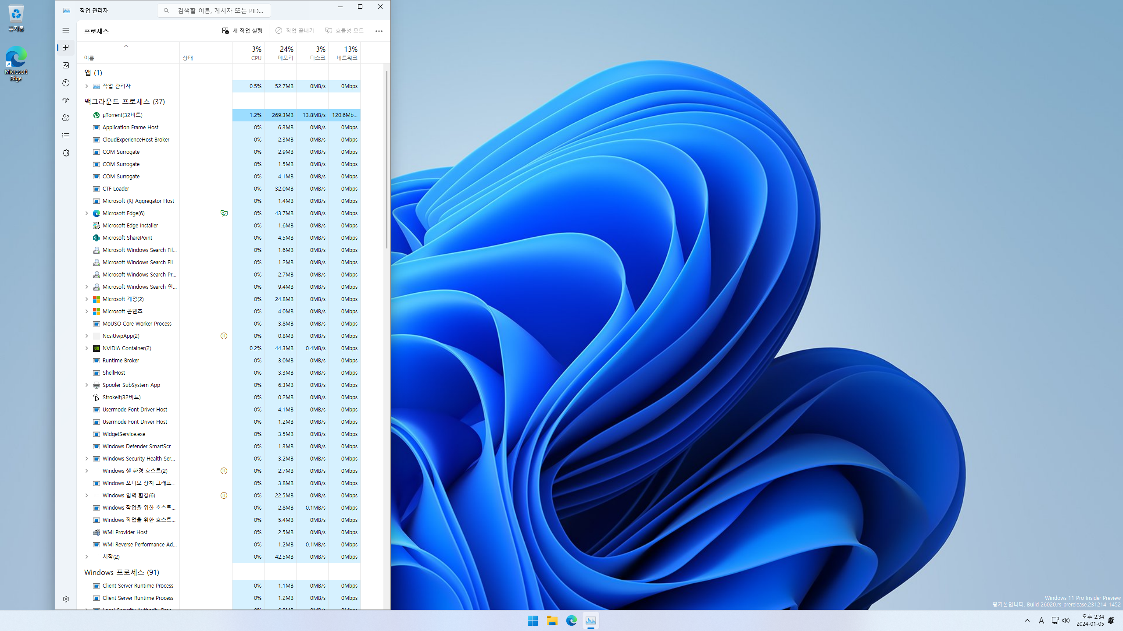Screen dimensions: 1123x631
Task: Expand the 시작(2) group
Action: (x=86, y=557)
